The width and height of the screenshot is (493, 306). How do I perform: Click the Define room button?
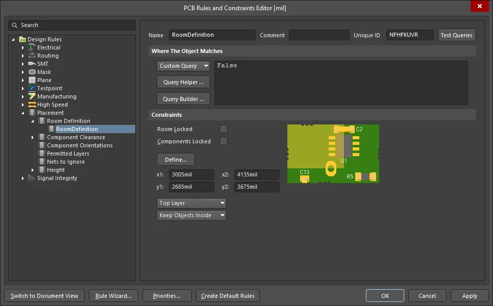tap(176, 160)
